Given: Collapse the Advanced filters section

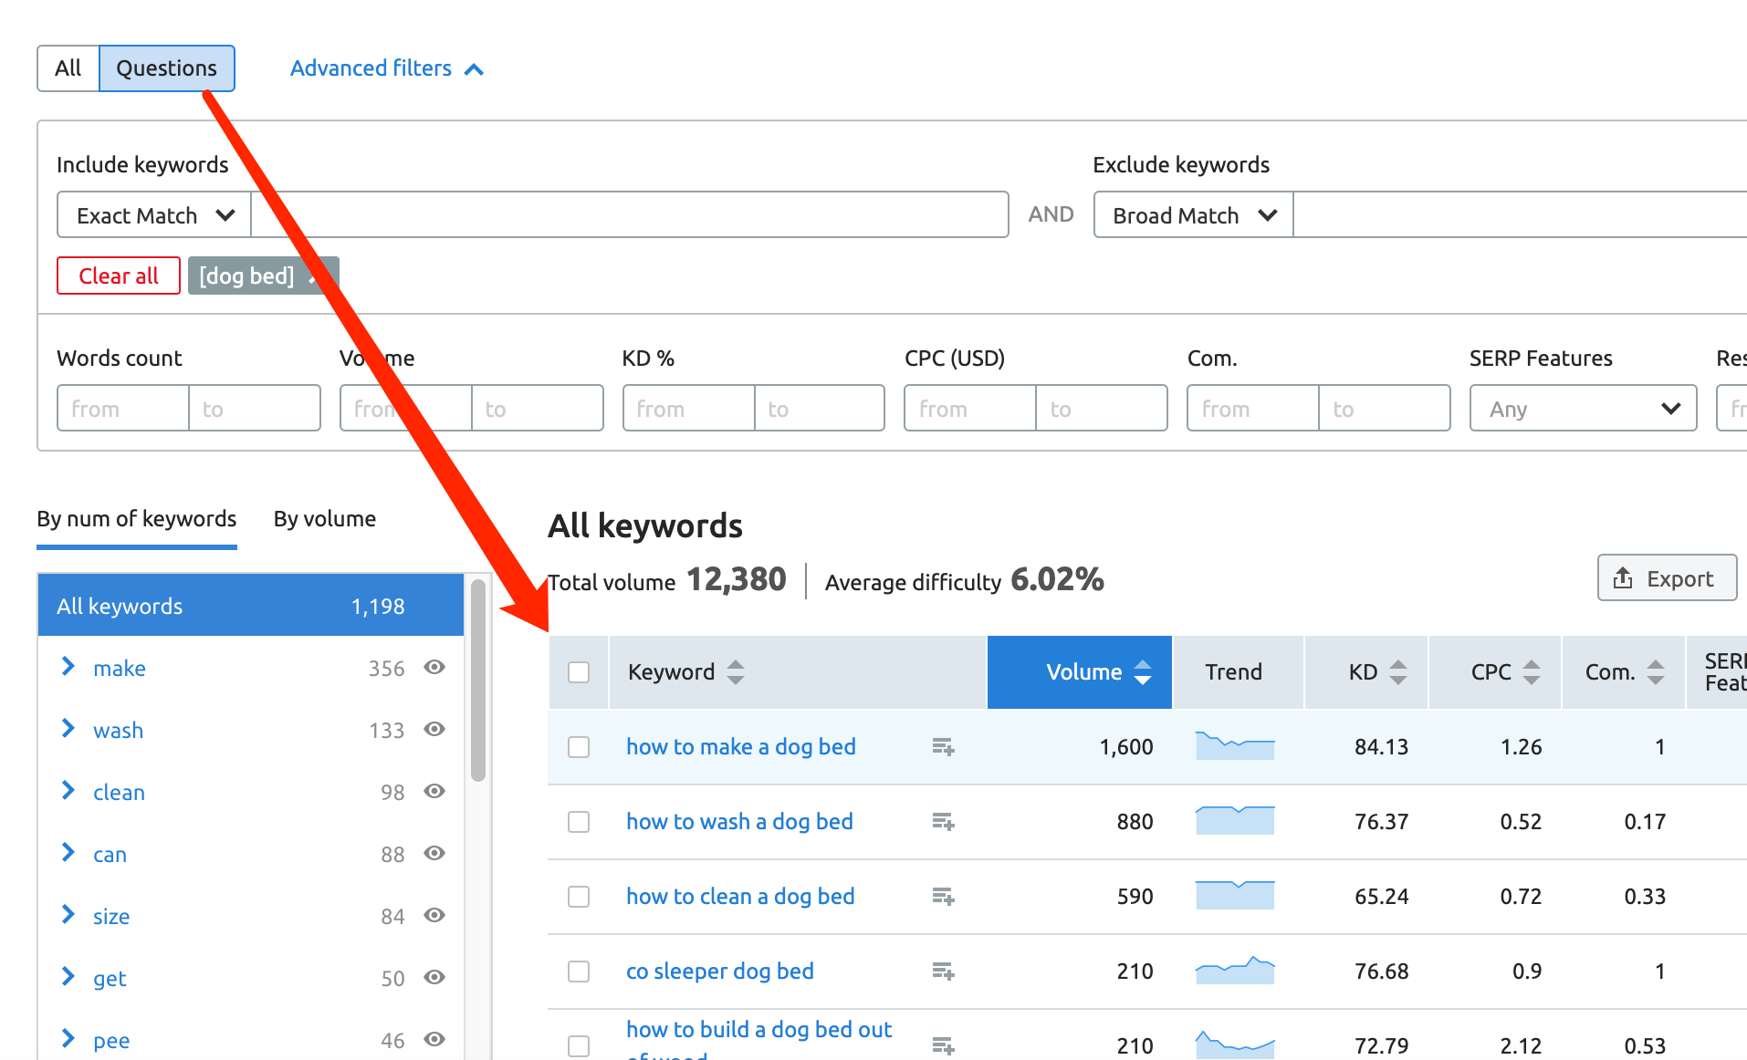Looking at the screenshot, I should [387, 68].
